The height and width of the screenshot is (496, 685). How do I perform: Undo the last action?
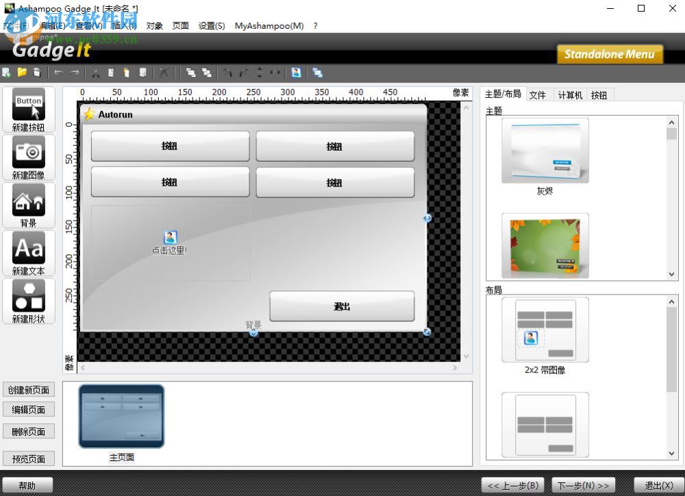coord(59,72)
